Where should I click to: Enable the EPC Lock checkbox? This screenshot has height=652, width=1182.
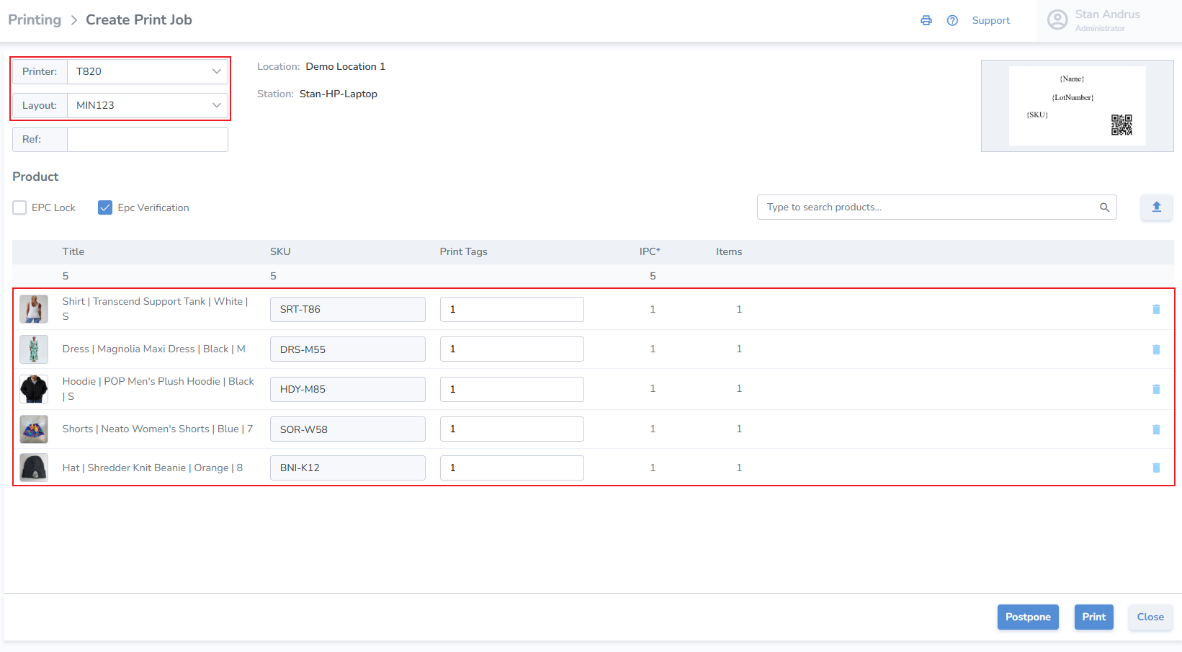coord(20,207)
